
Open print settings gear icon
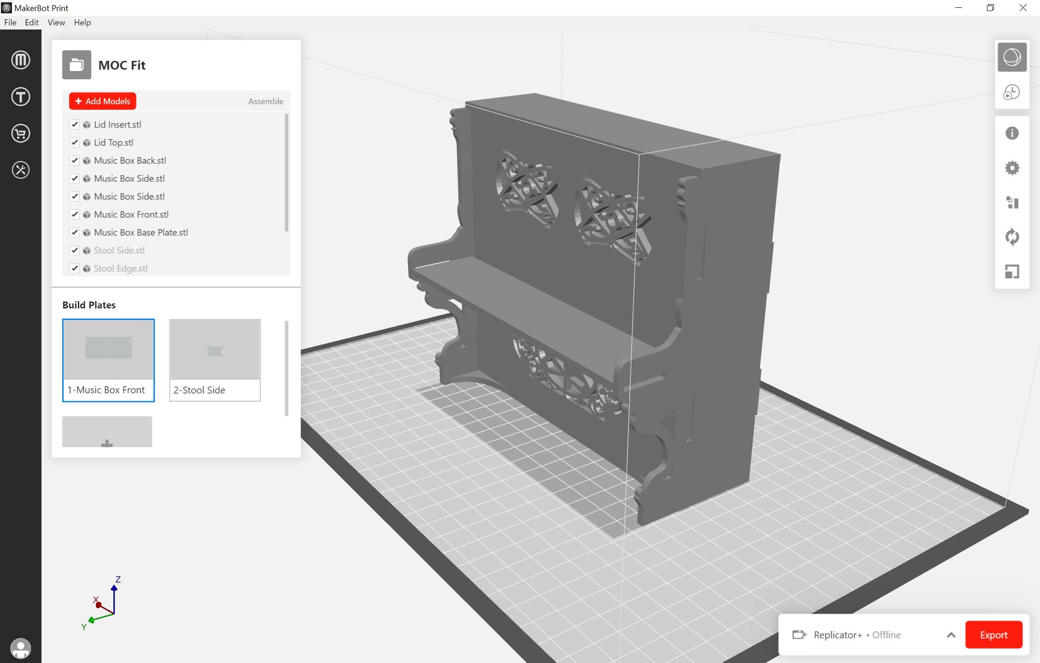coord(1012,168)
